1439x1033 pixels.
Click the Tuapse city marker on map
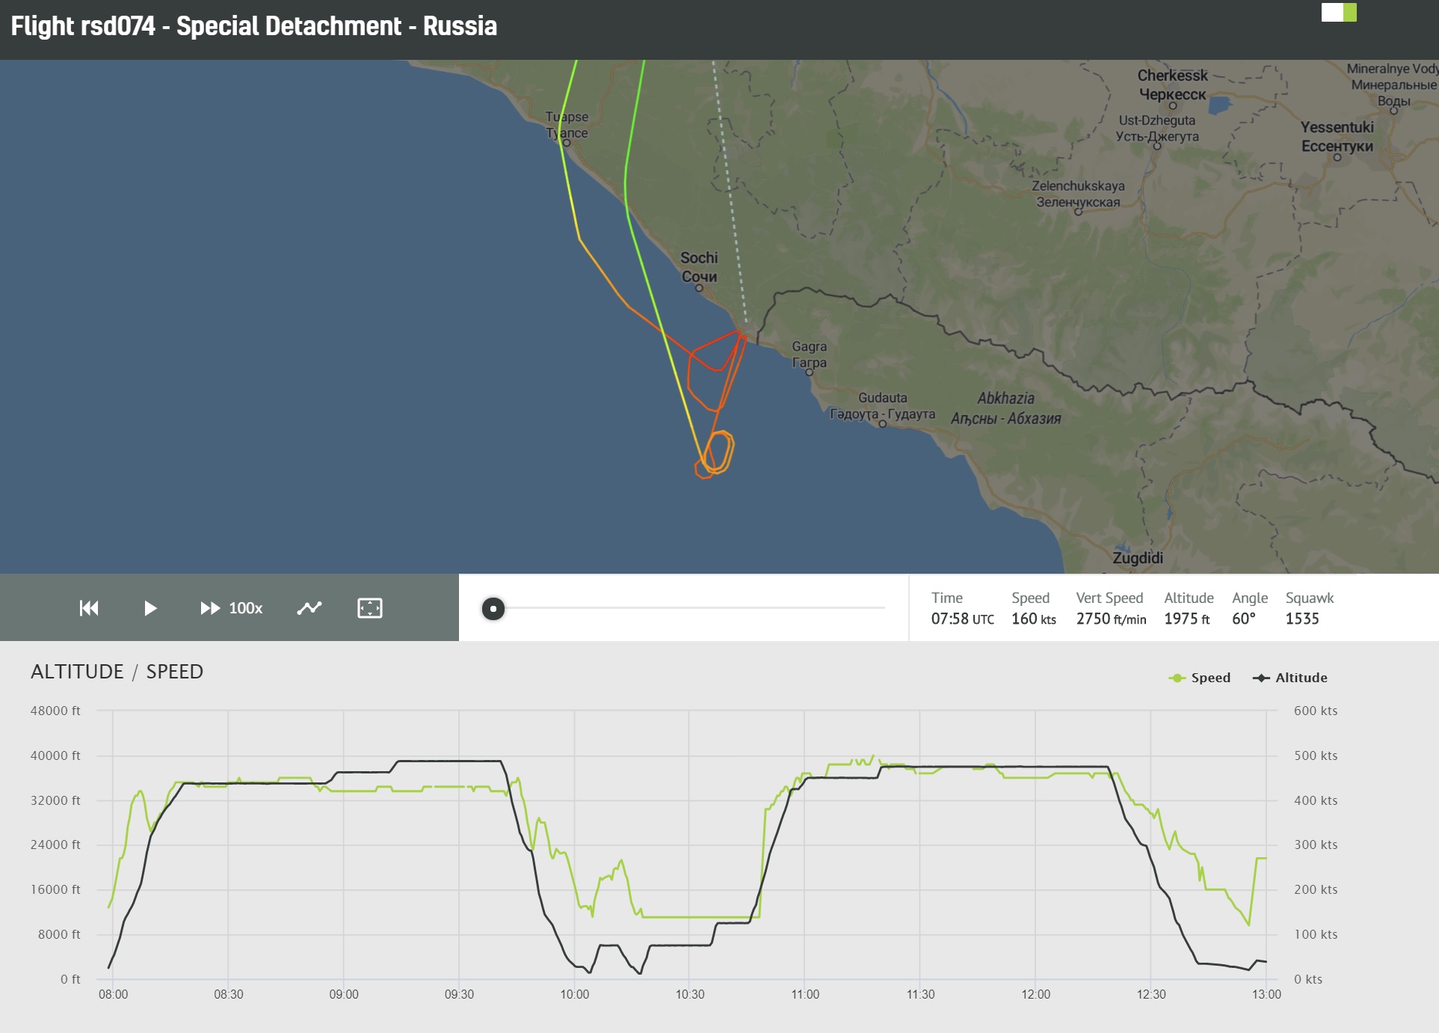coord(567,143)
